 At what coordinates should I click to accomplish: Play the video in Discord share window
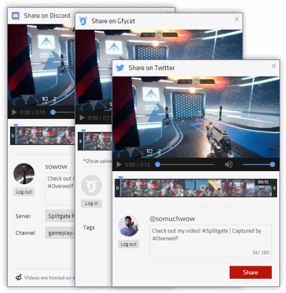coord(14,112)
